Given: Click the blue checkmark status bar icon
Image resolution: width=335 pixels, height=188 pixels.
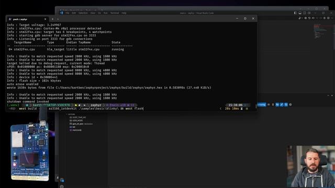Looking at the screenshot, I should pyautogui.click(x=282, y=104).
